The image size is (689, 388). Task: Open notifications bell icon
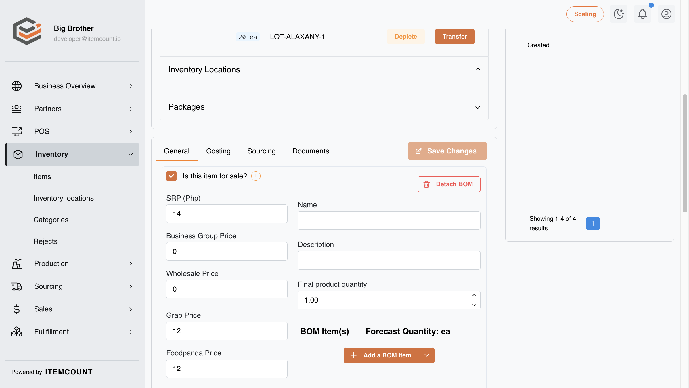click(642, 14)
